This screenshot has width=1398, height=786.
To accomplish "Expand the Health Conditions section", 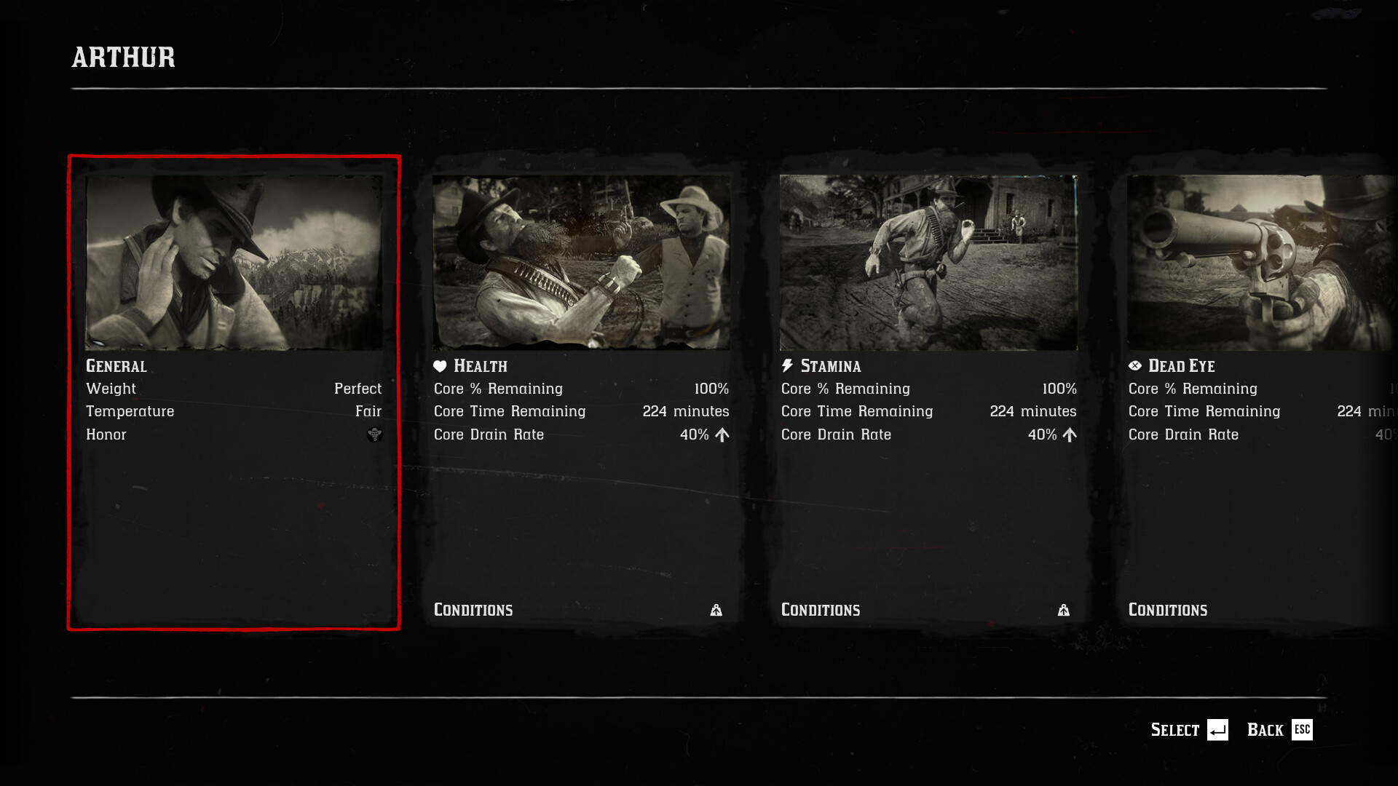I will [581, 610].
